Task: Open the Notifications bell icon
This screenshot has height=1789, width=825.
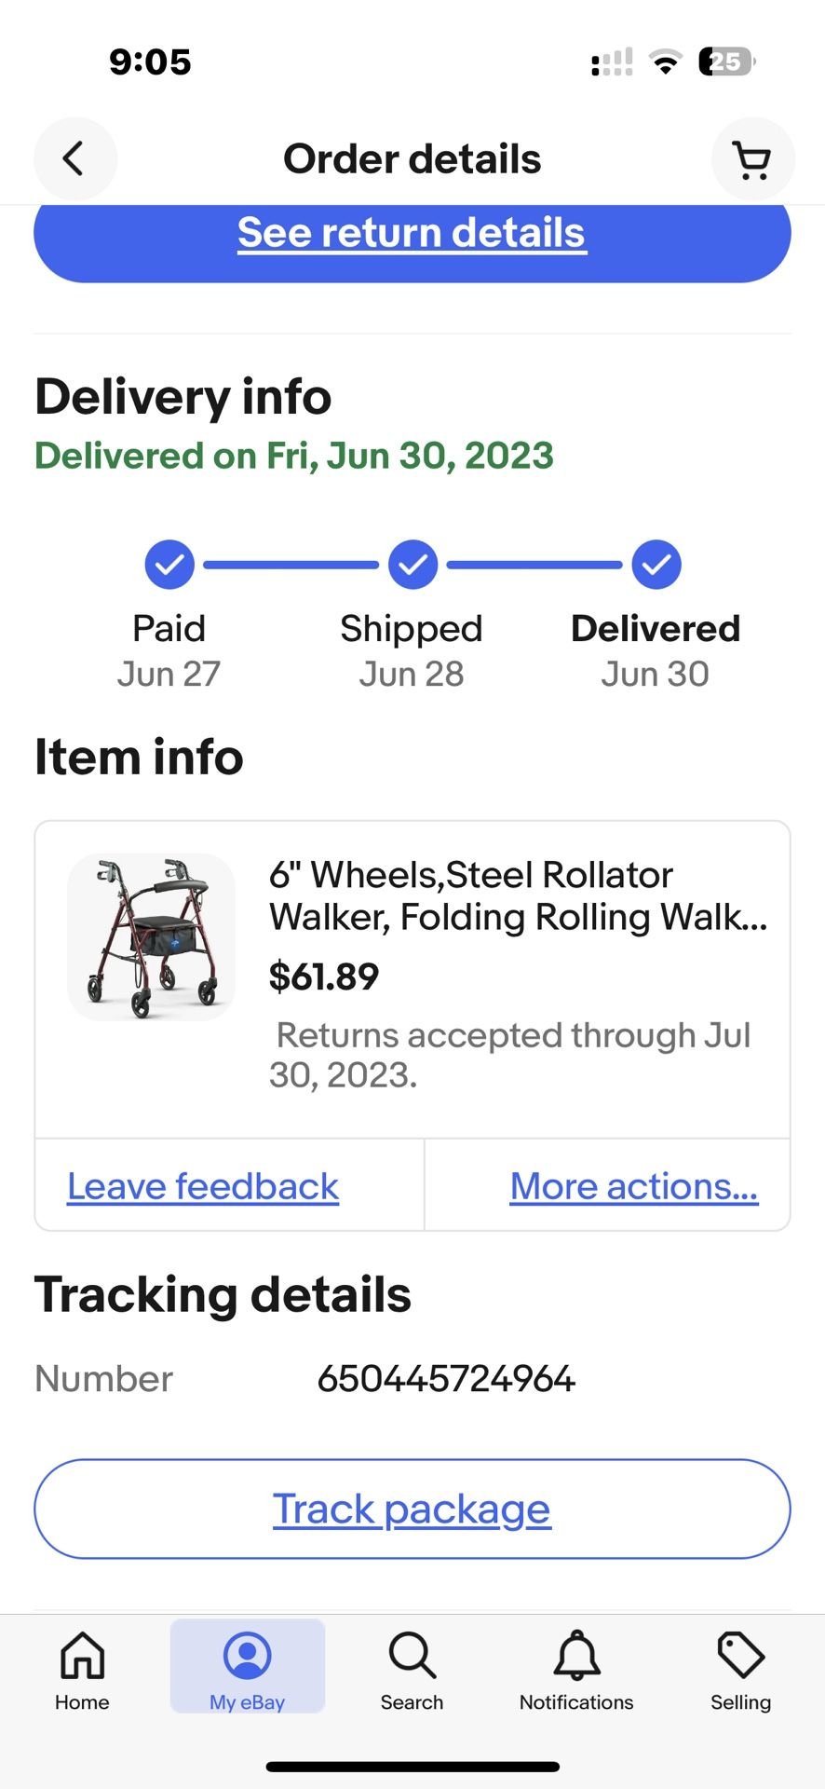Action: pos(576,1657)
